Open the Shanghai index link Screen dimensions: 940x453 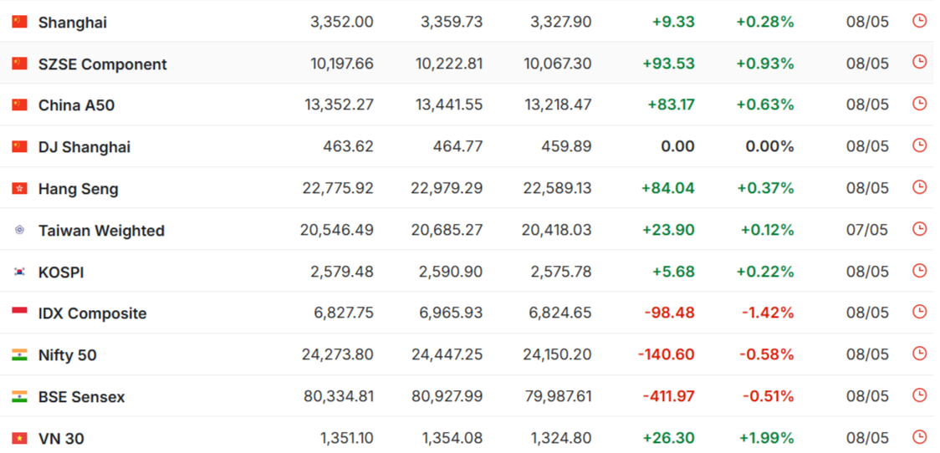point(73,23)
